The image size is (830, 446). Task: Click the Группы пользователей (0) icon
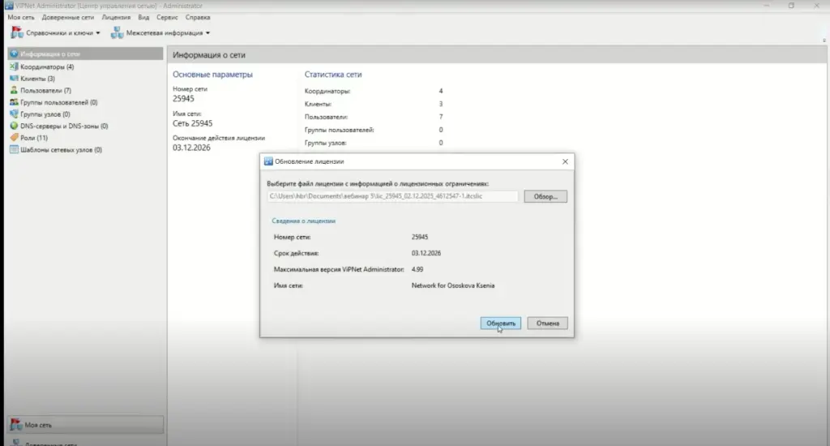pyautogui.click(x=14, y=102)
